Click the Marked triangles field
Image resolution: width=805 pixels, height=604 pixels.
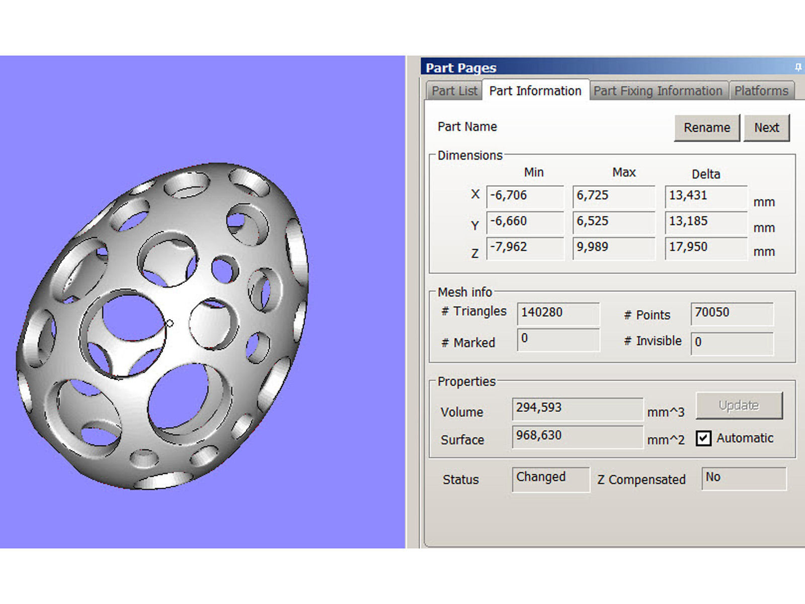click(558, 339)
